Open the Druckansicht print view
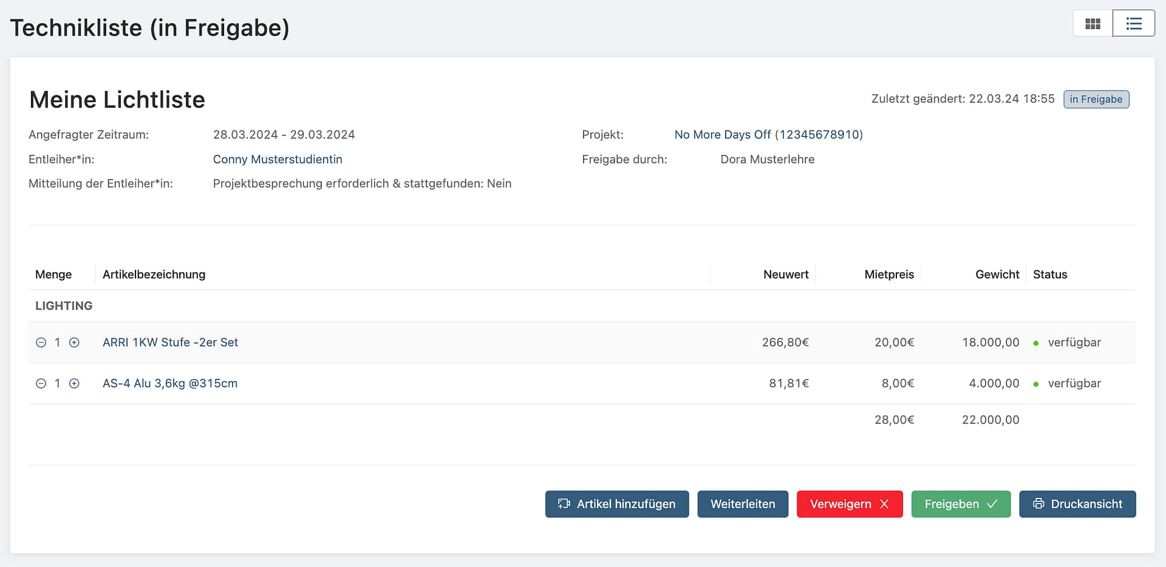This screenshot has width=1166, height=567. coord(1077,504)
